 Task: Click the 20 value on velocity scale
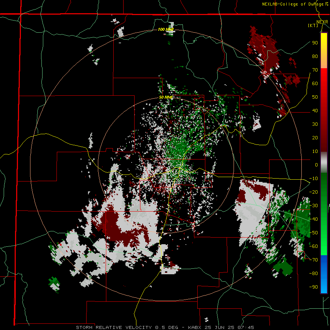coord(315,137)
